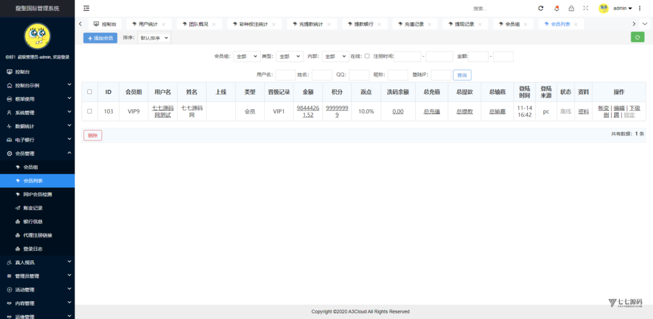Viewport: 653px width, 319px height.
Task: Open 登录日志 in sidebar
Action: pos(38,249)
